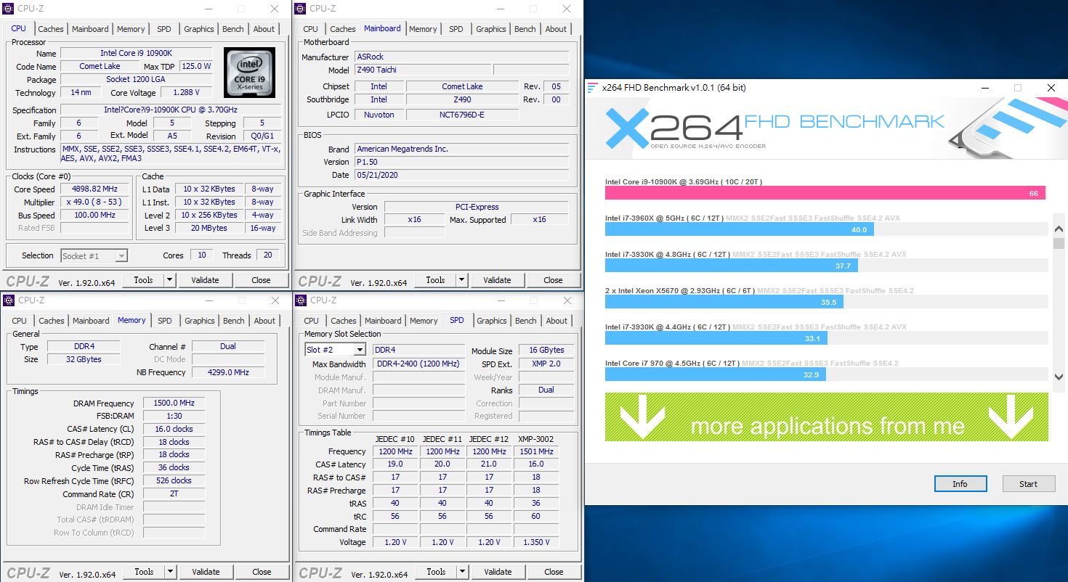Viewport: 1068px width, 582px height.
Task: Click the XMP-3002 Voltage value '1.350 V'
Action: [536, 543]
